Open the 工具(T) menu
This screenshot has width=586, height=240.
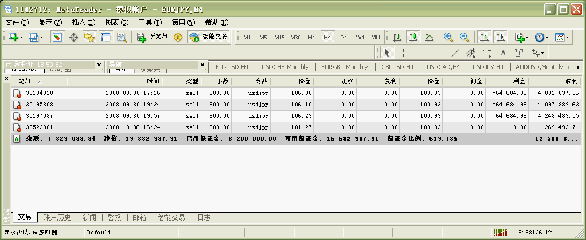tap(150, 22)
